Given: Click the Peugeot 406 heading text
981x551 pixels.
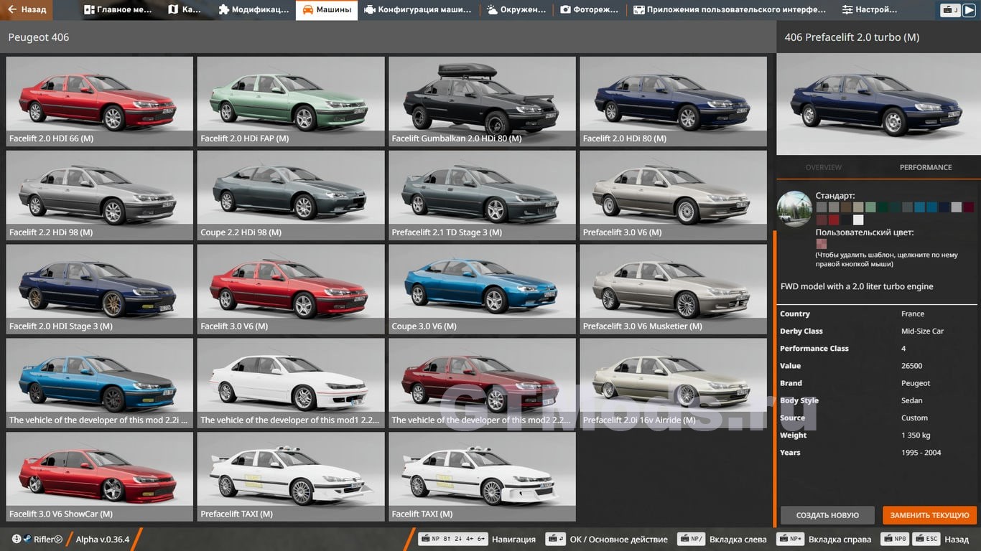Looking at the screenshot, I should click(39, 37).
